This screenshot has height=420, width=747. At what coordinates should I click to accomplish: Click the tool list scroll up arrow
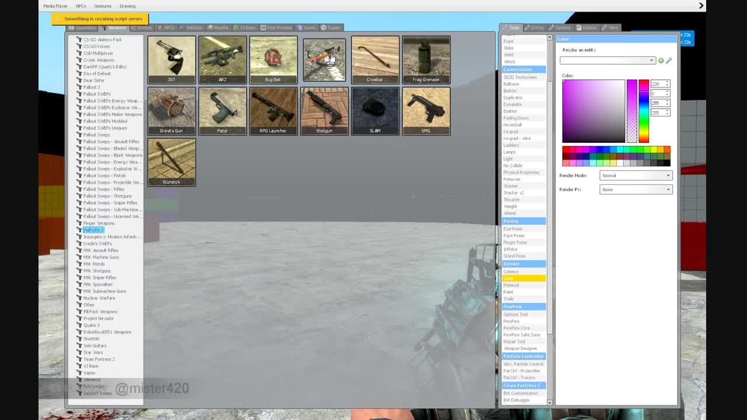(550, 38)
